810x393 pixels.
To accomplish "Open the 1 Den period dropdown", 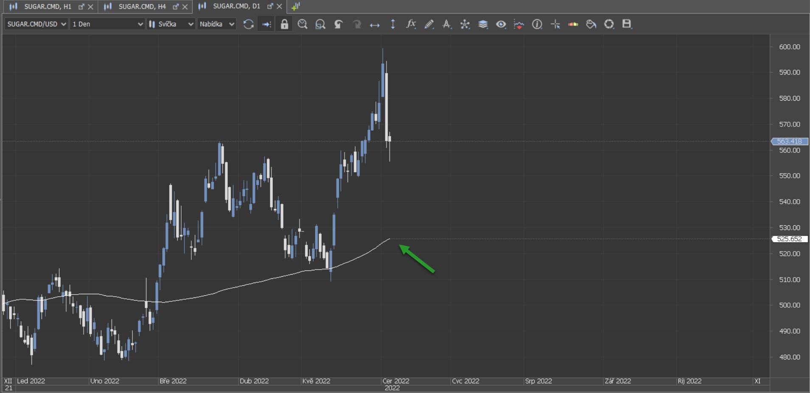I will 108,24.
